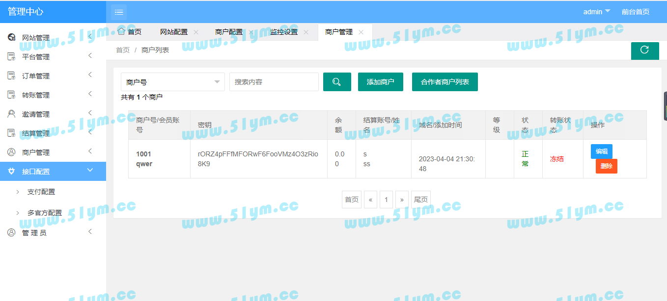667x301 pixels.
Task: Click the 订单管理 sidebar icon
Action: pos(11,75)
